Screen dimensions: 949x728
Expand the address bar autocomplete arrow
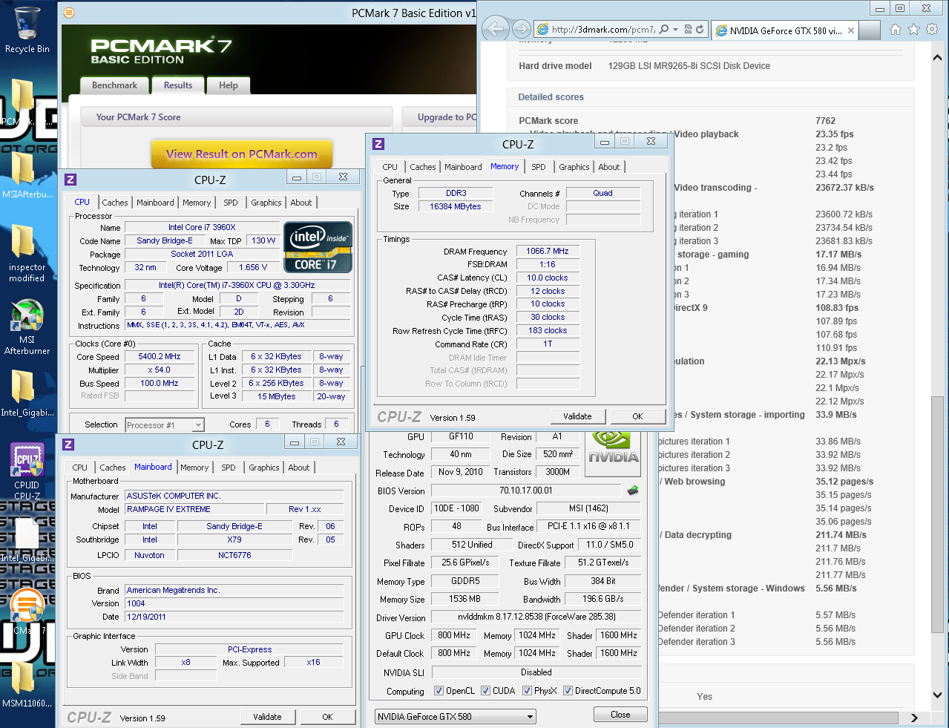[x=675, y=30]
